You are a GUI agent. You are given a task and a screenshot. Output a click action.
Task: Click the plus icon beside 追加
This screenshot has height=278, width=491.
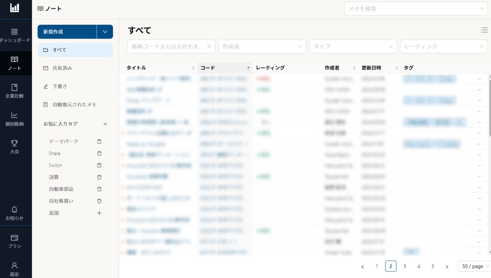pyautogui.click(x=99, y=213)
